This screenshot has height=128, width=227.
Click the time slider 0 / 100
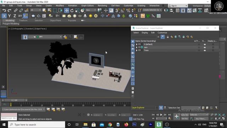(14, 100)
